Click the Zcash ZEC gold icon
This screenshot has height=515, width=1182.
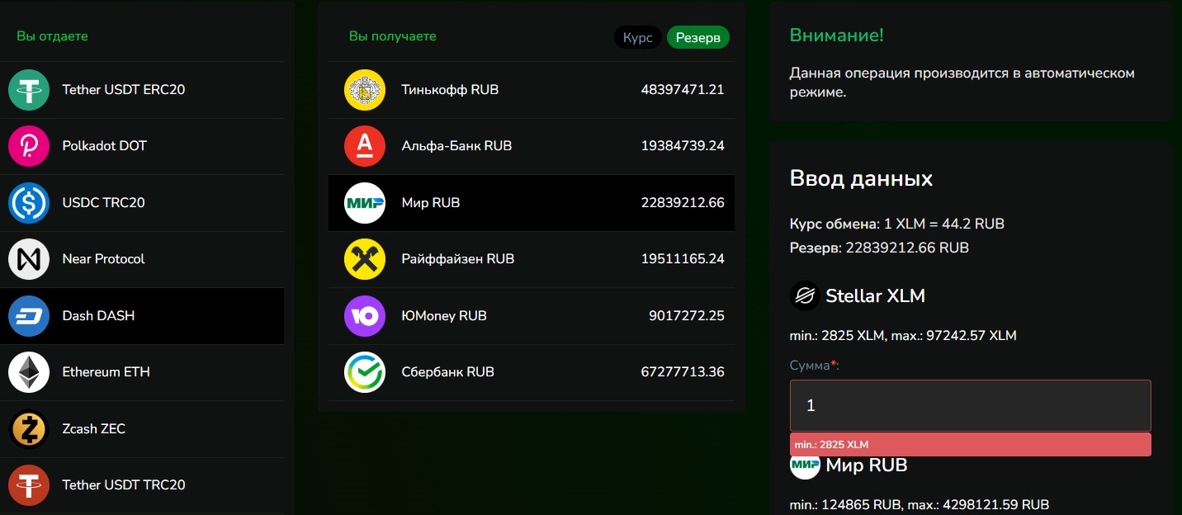tap(29, 428)
